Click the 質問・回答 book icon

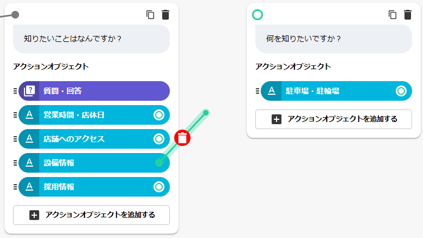coord(29,91)
